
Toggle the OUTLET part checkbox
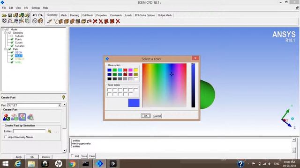(x=12, y=59)
